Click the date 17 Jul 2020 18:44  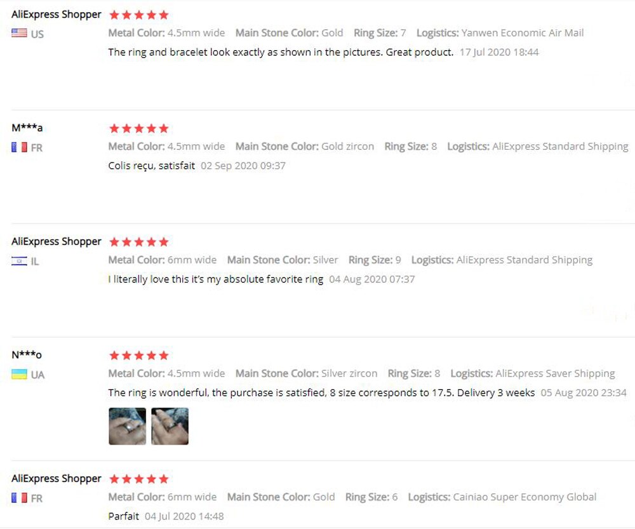click(498, 52)
